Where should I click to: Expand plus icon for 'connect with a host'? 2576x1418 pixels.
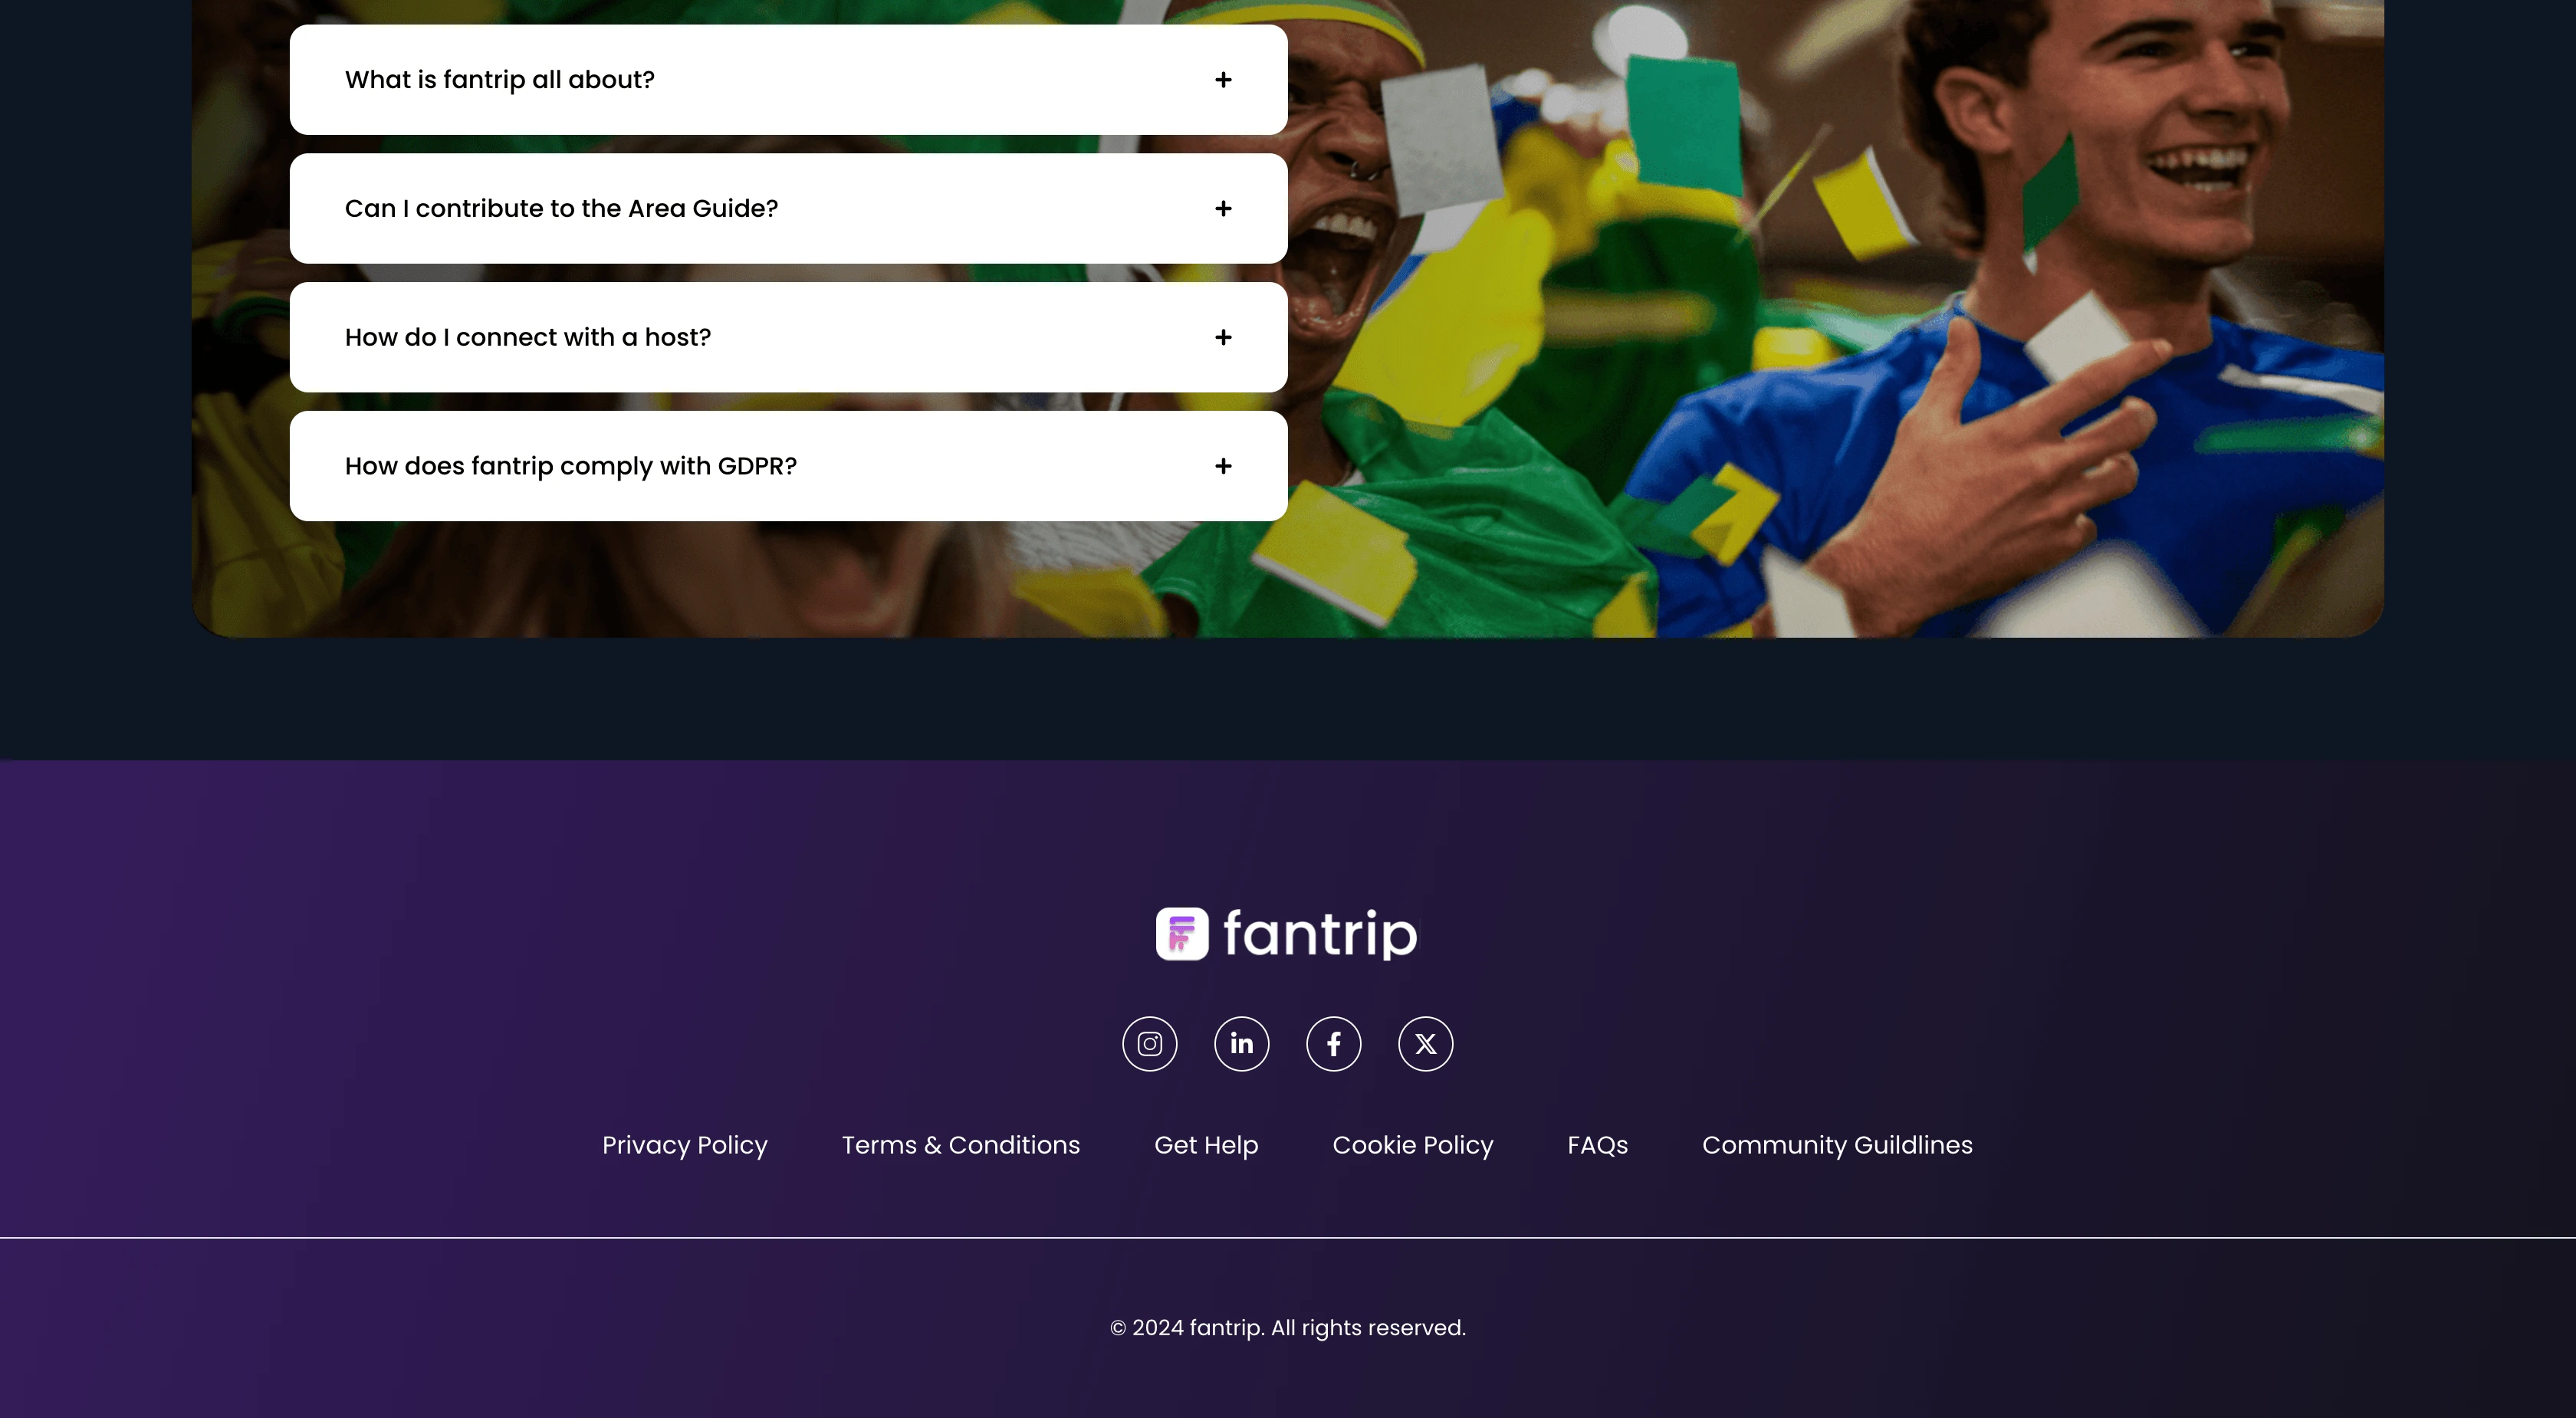coord(1223,337)
